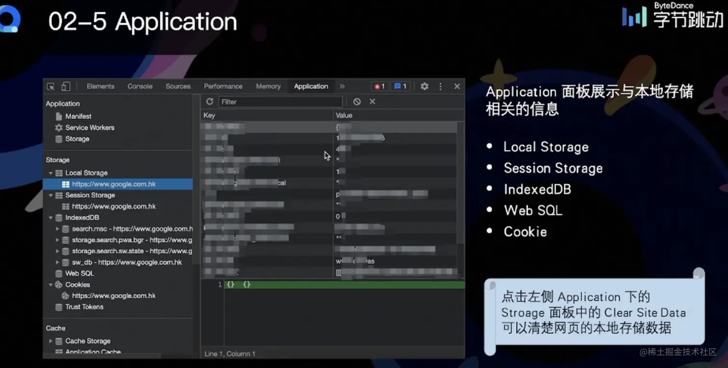Collapse the Cookies node

pos(51,285)
